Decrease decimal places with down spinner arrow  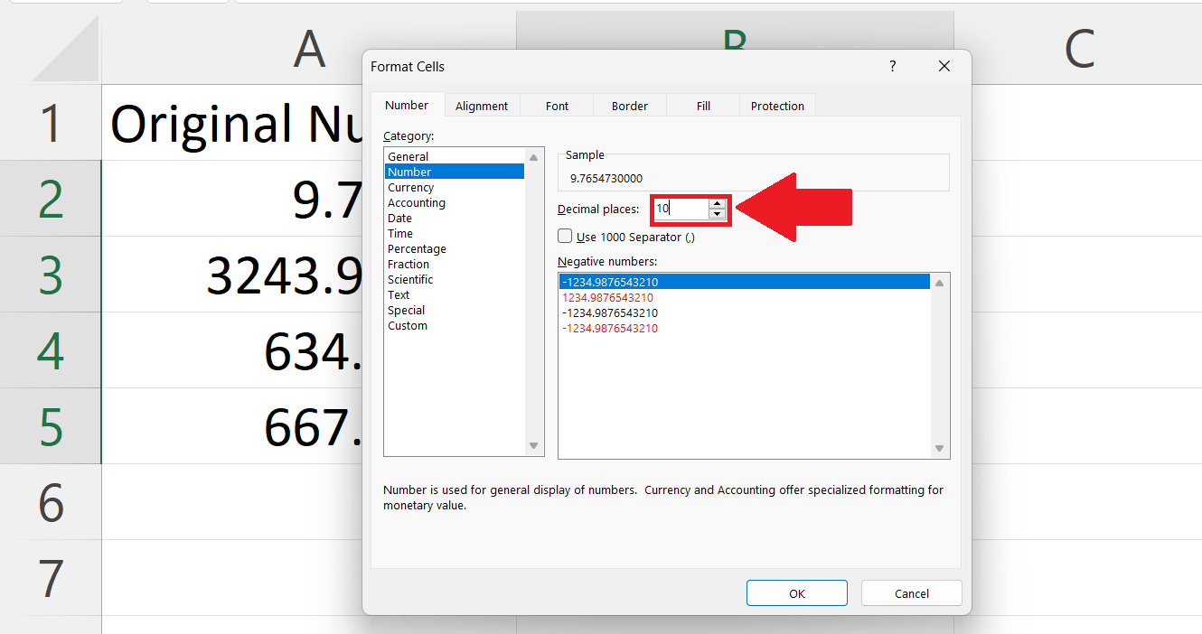718,214
